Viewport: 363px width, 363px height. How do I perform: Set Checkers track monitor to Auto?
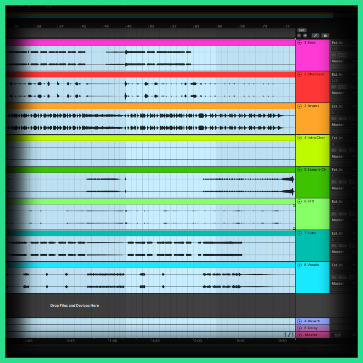coord(343,87)
